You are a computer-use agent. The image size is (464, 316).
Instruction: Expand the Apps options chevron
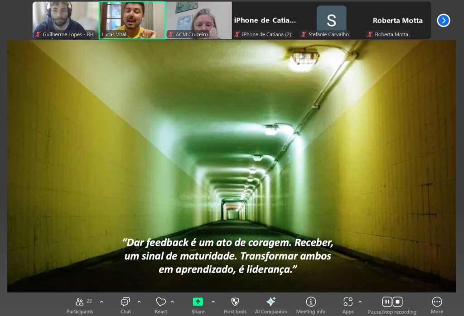pos(360,302)
